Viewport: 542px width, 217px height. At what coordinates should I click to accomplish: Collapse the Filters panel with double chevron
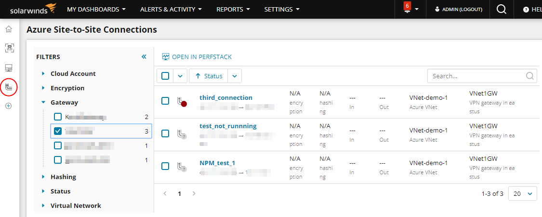coord(144,57)
